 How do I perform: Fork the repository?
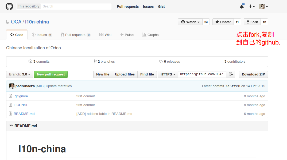coord(252,22)
